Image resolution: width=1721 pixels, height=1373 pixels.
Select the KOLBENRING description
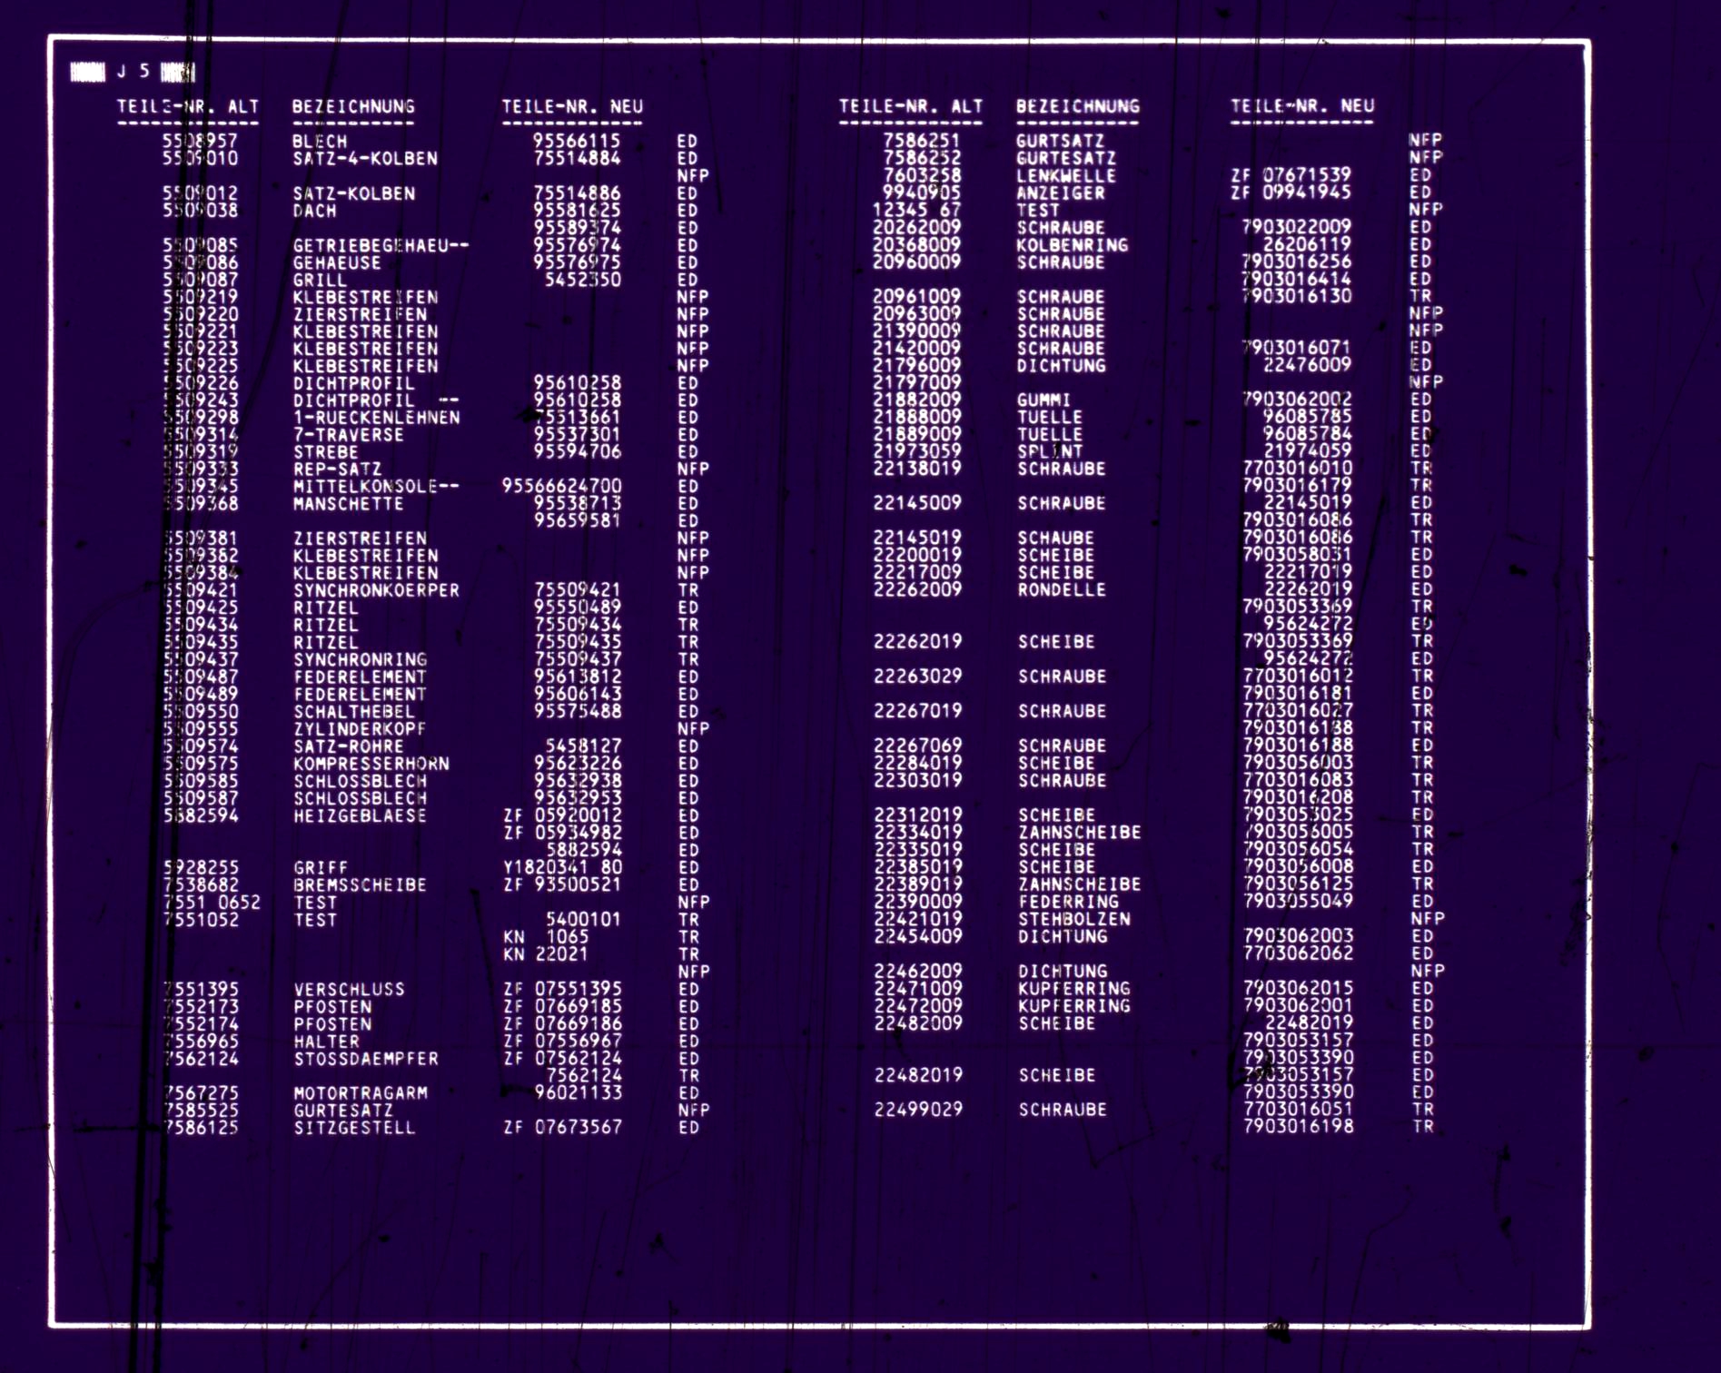coord(1073,245)
